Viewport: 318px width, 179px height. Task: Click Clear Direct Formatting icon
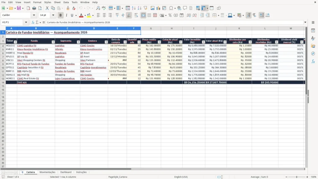click(x=74, y=8)
